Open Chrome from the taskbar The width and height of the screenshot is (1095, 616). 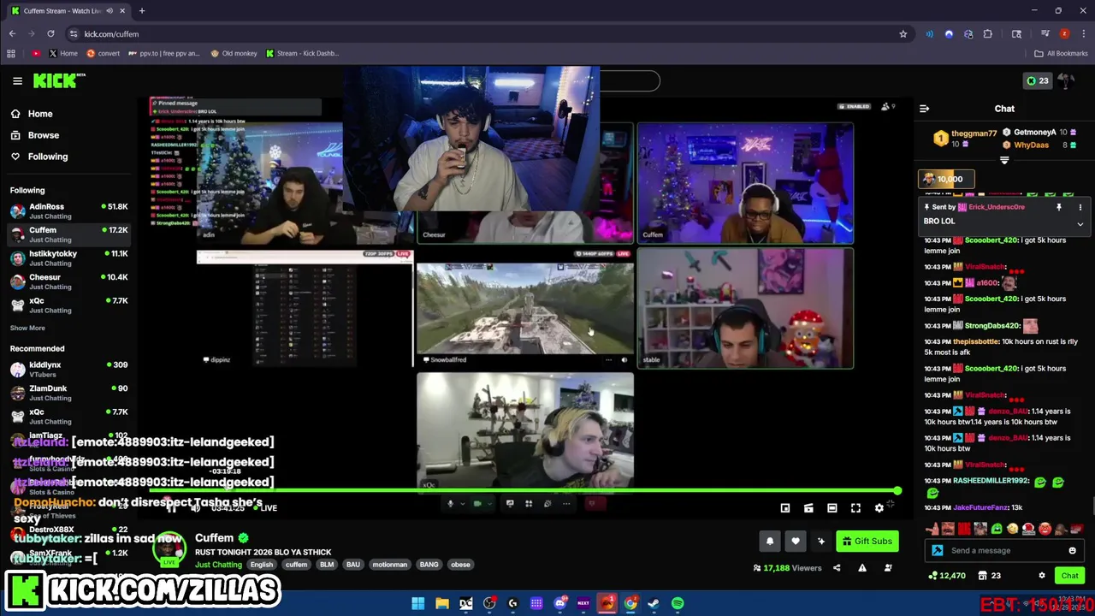630,604
